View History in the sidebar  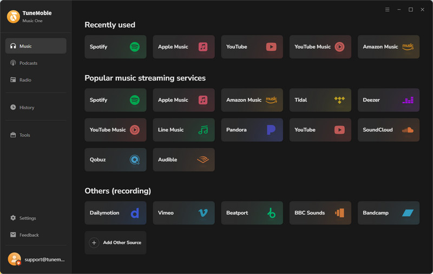point(36,107)
